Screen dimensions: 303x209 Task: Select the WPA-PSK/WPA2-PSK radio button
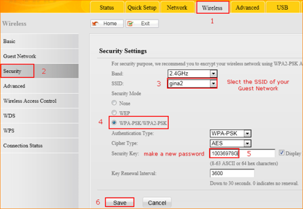pos(114,122)
